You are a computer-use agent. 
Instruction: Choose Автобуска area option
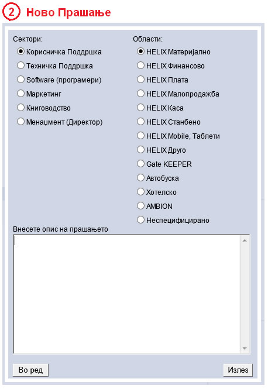pyautogui.click(x=140, y=178)
